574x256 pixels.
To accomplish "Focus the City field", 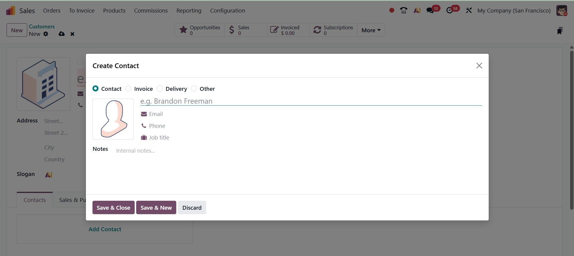I will click(65, 147).
